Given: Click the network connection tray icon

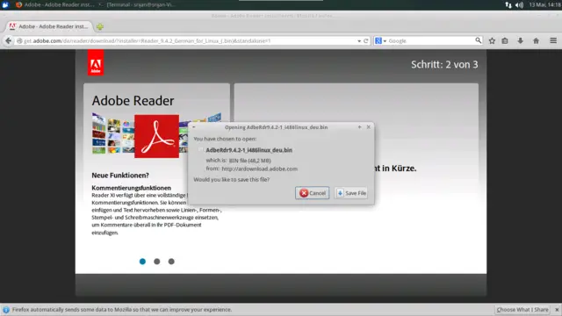Looking at the screenshot, I should [x=508, y=5].
